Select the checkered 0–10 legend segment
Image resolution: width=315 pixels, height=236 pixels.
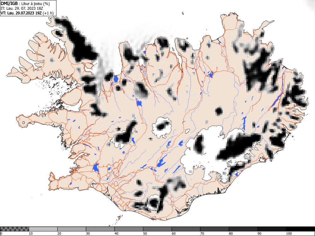tap(14, 229)
